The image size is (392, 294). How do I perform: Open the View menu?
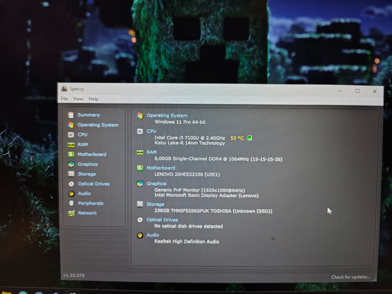[x=78, y=99]
